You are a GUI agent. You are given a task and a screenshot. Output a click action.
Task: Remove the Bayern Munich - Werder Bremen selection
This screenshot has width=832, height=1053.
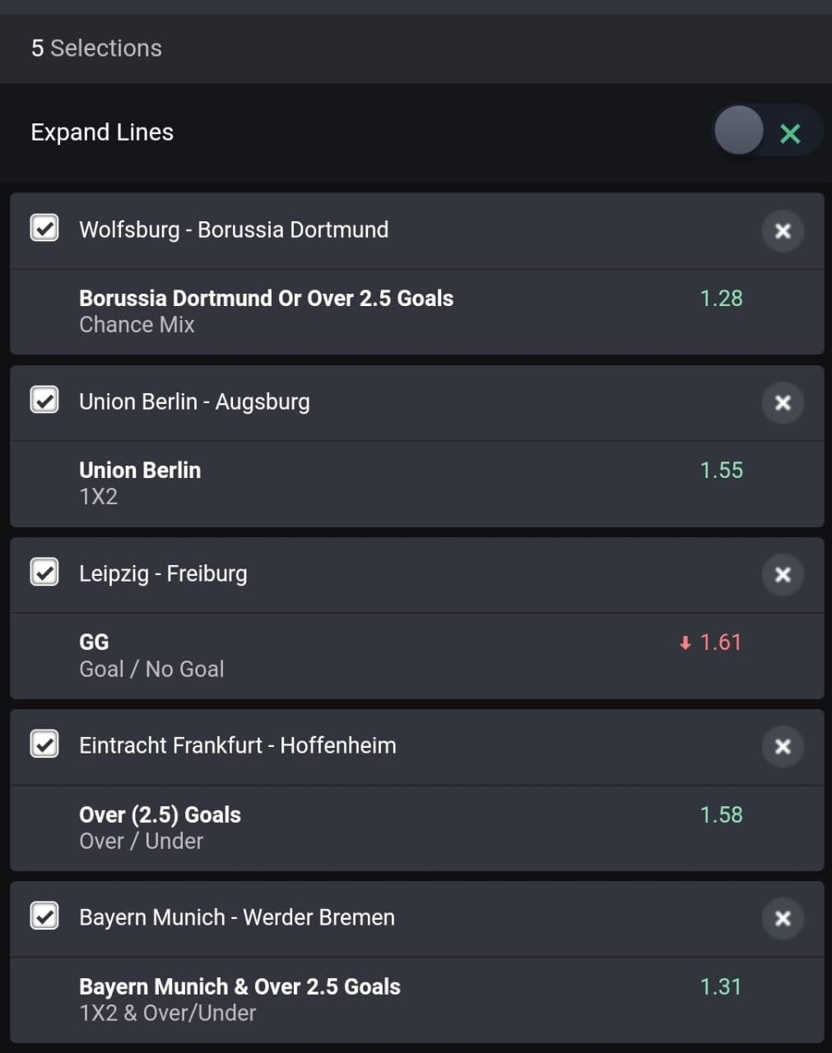(x=783, y=919)
